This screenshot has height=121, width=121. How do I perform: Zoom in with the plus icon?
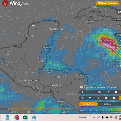pyautogui.click(x=83, y=92)
